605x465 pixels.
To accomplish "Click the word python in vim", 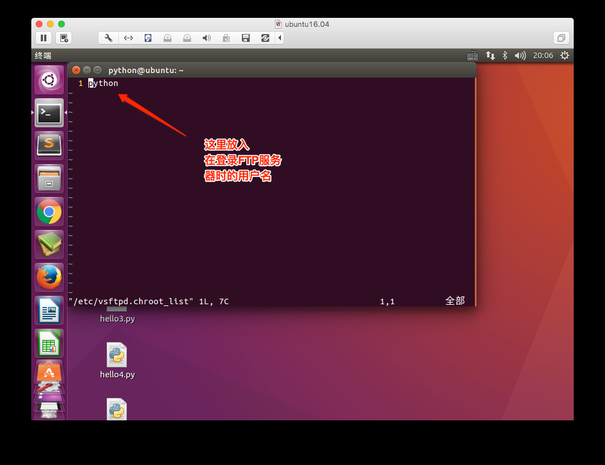I will (x=103, y=83).
